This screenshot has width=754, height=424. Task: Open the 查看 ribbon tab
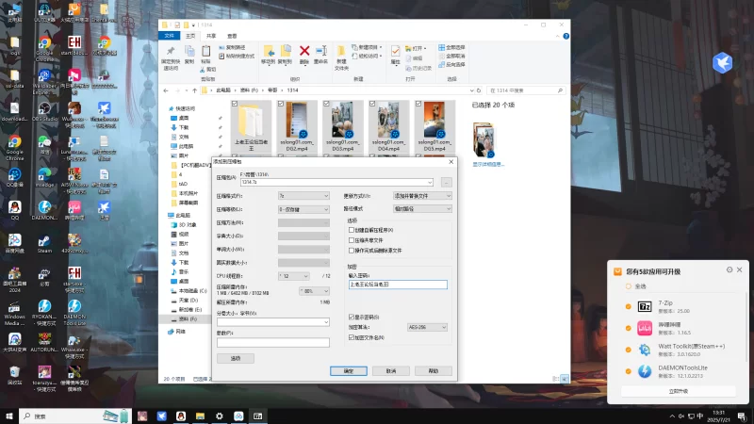[x=231, y=35]
